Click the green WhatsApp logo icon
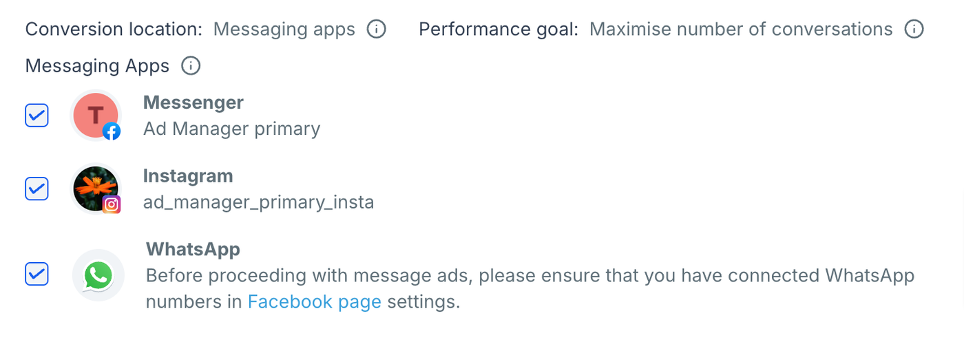This screenshot has width=964, height=342. (x=98, y=275)
